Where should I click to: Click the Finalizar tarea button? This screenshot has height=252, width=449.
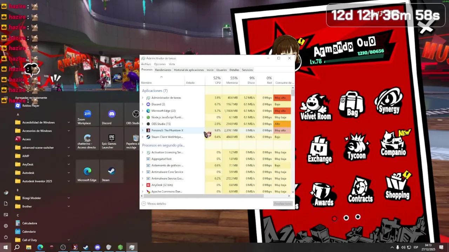pyautogui.click(x=283, y=204)
